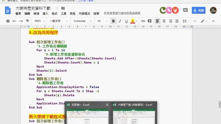Open the 格式 menu
The height and width of the screenshot is (124, 221).
coord(55,13)
